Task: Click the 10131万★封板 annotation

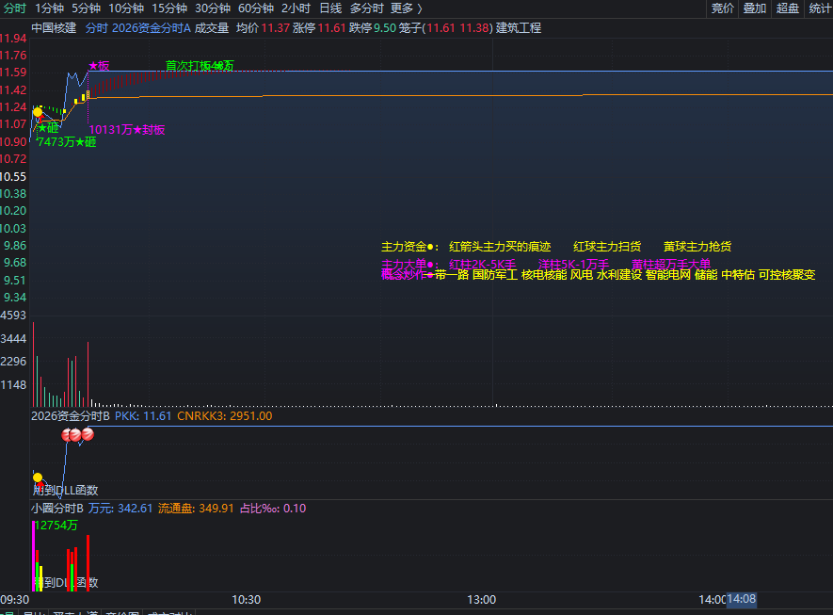Action: click(x=127, y=130)
